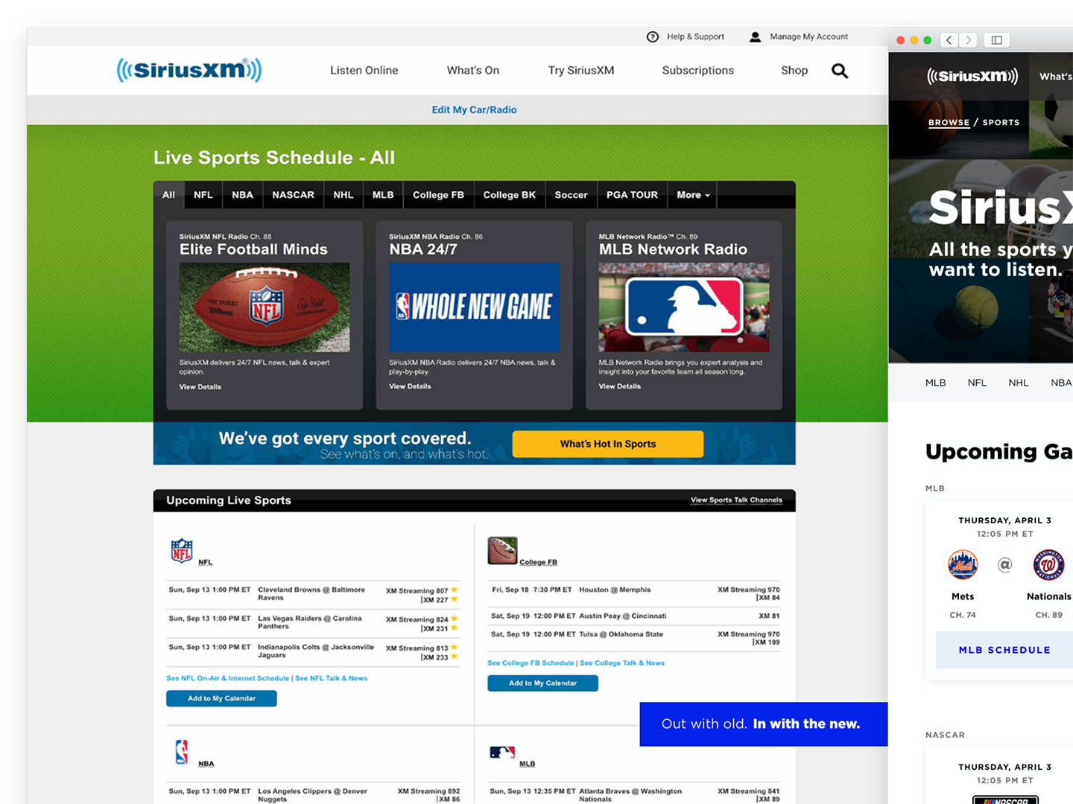Screen dimensions: 1073x804
Task: Open View Sports Talk Channels link
Action: tap(736, 500)
